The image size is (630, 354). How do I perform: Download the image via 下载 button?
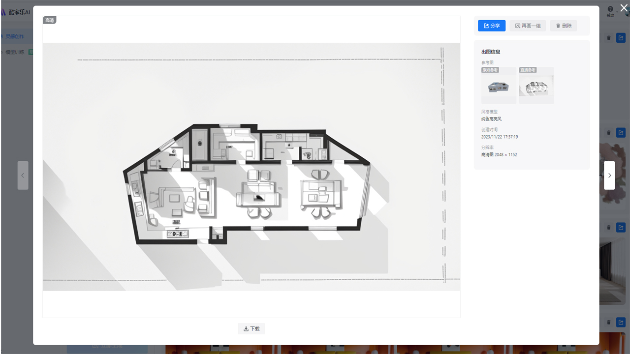click(251, 329)
